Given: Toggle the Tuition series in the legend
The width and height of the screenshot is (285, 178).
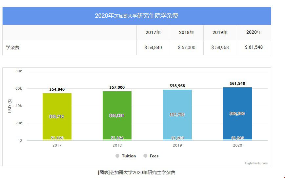Looking at the screenshot, I should tap(126, 156).
